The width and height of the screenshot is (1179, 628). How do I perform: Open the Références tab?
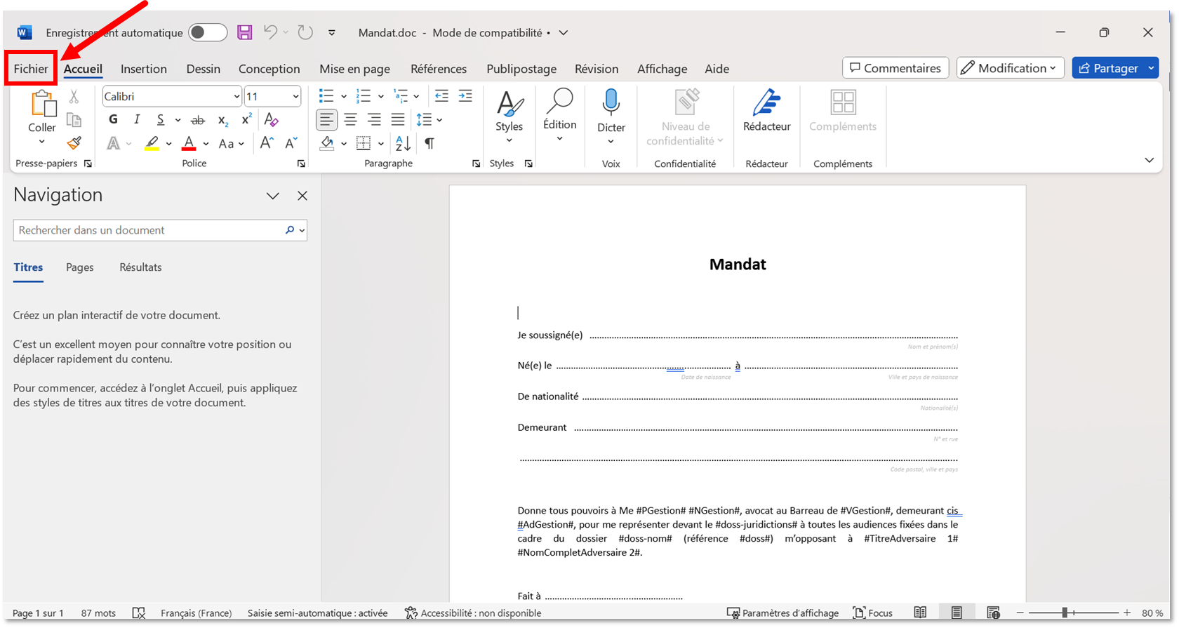pyautogui.click(x=439, y=69)
